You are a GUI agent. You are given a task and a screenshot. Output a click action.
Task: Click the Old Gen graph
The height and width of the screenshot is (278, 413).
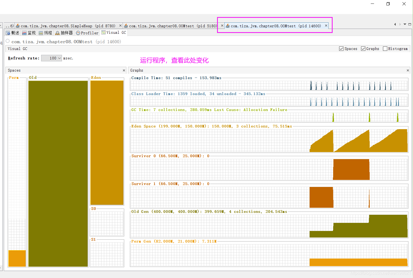point(269,226)
